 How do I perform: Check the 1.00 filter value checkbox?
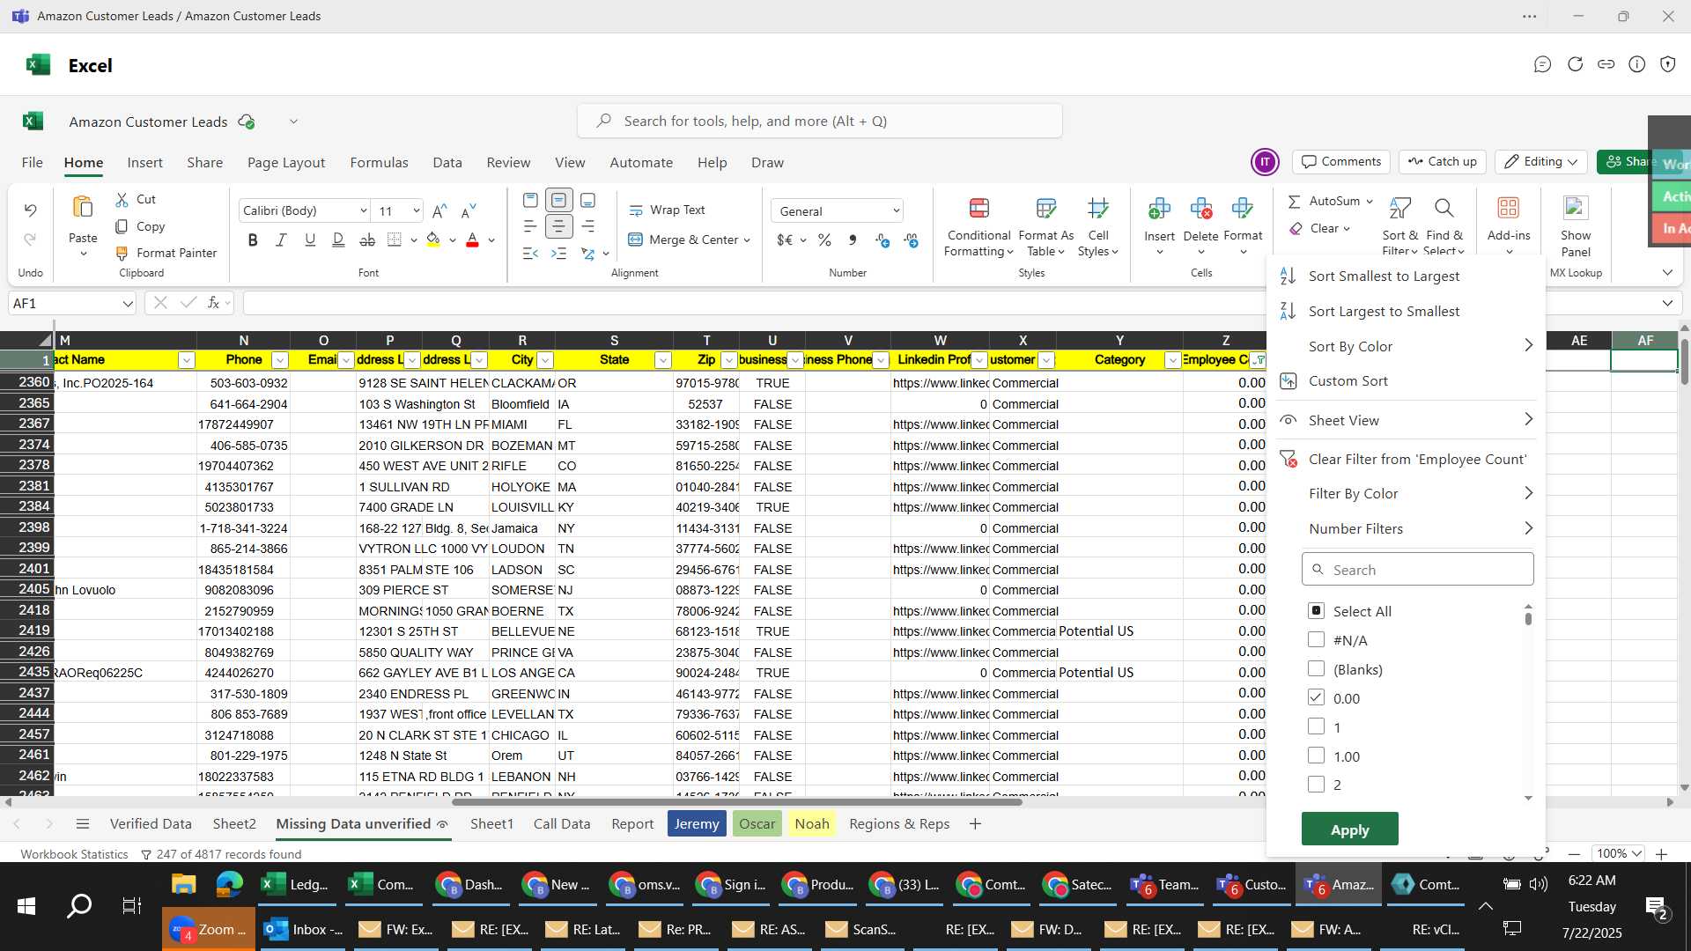[1316, 756]
